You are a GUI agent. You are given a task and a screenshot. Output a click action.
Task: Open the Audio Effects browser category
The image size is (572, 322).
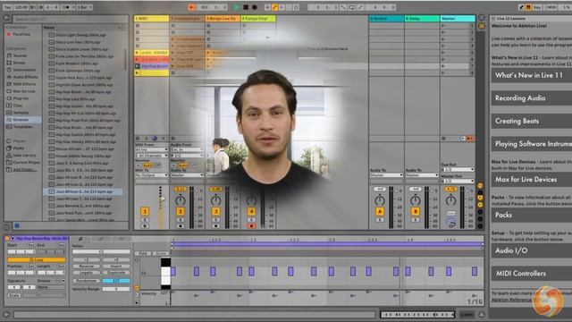coord(22,77)
